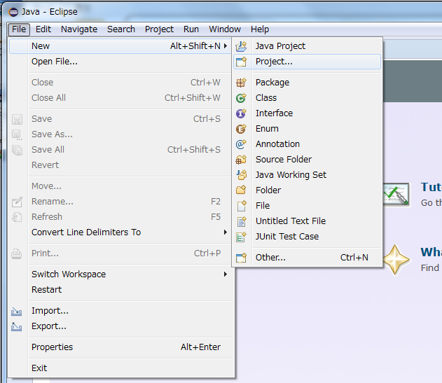Open the File menu
Image resolution: width=442 pixels, height=383 pixels.
click(x=19, y=29)
